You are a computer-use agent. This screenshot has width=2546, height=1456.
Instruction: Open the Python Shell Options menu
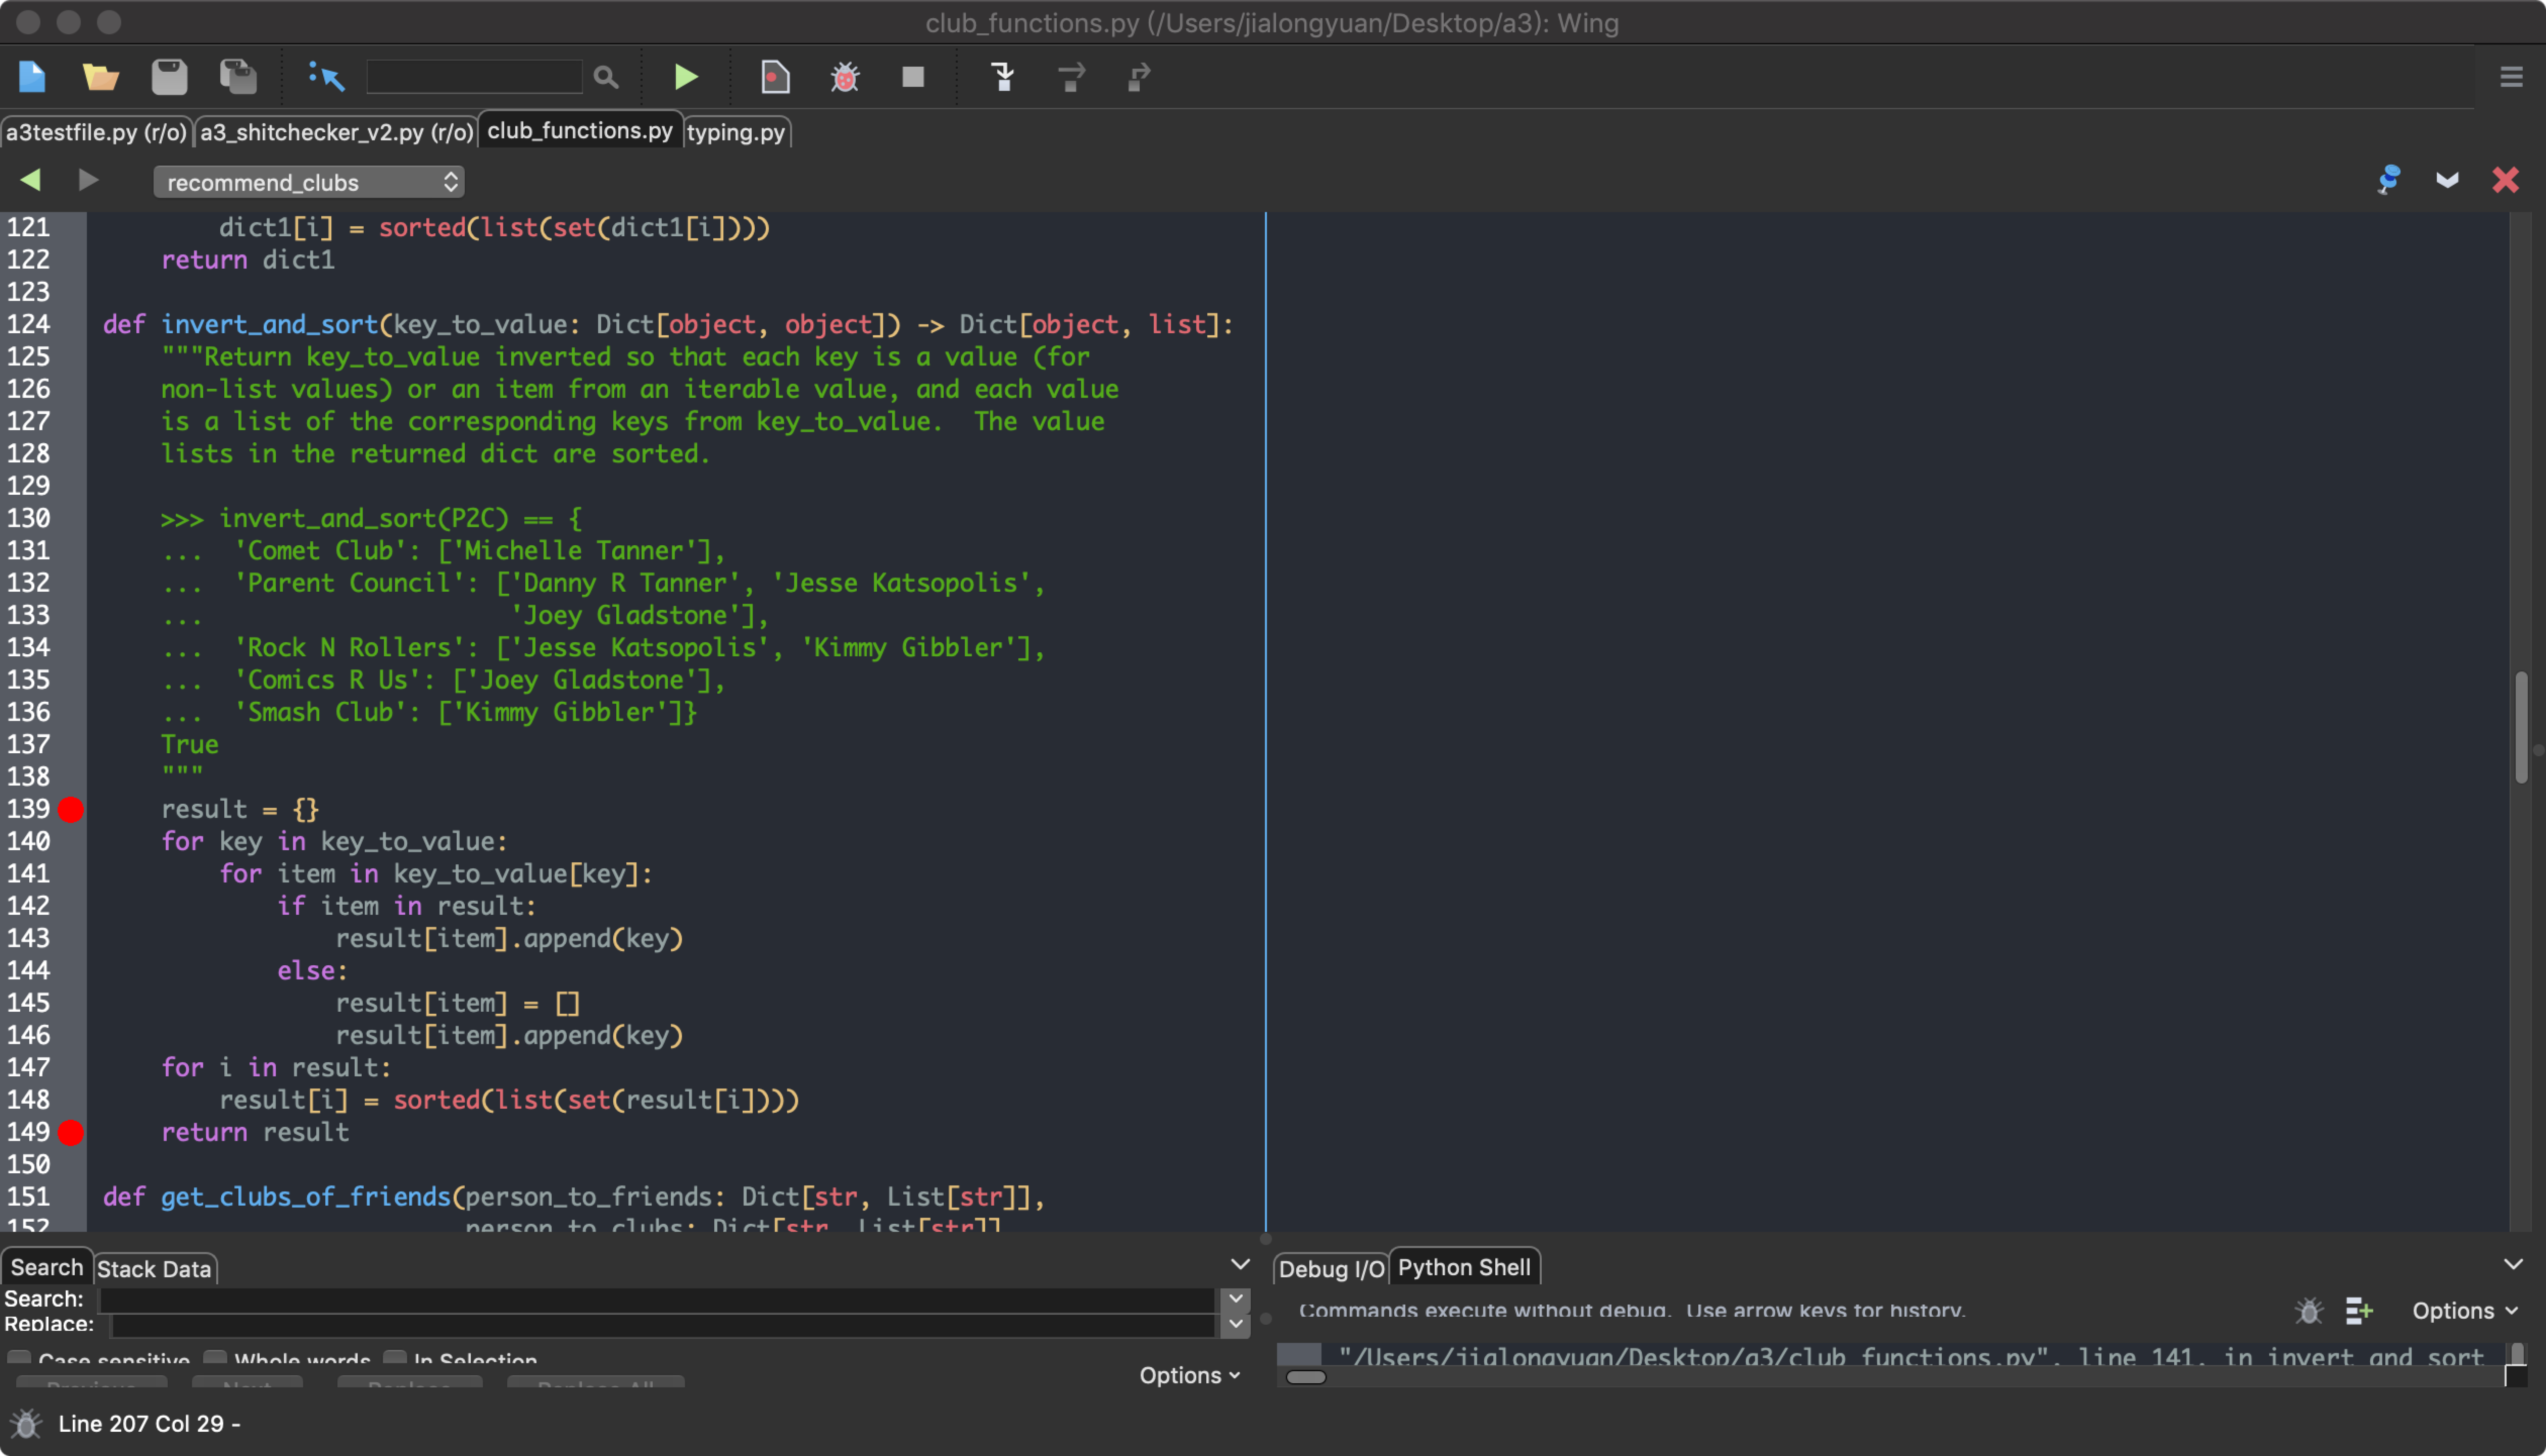coord(2464,1311)
